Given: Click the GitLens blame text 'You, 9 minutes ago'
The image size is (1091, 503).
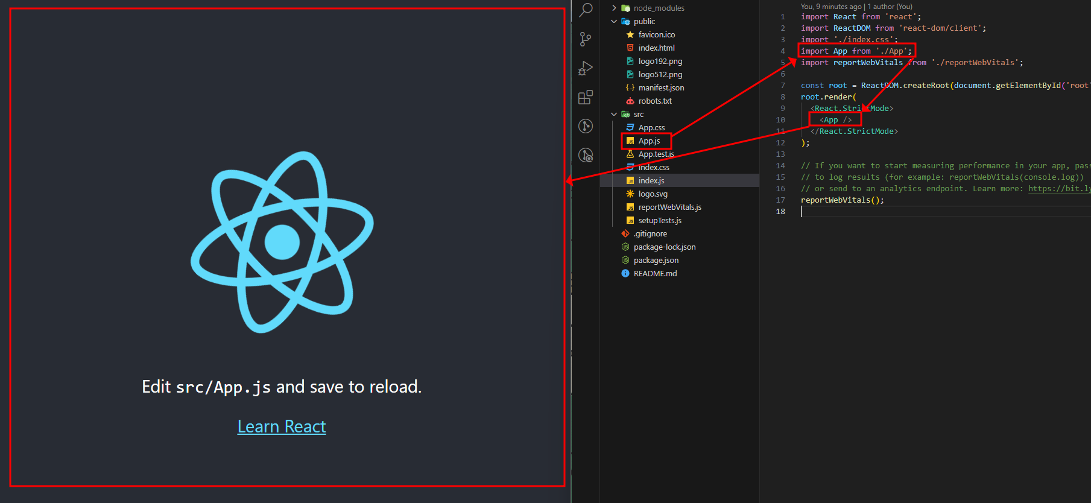Looking at the screenshot, I should pos(831,7).
